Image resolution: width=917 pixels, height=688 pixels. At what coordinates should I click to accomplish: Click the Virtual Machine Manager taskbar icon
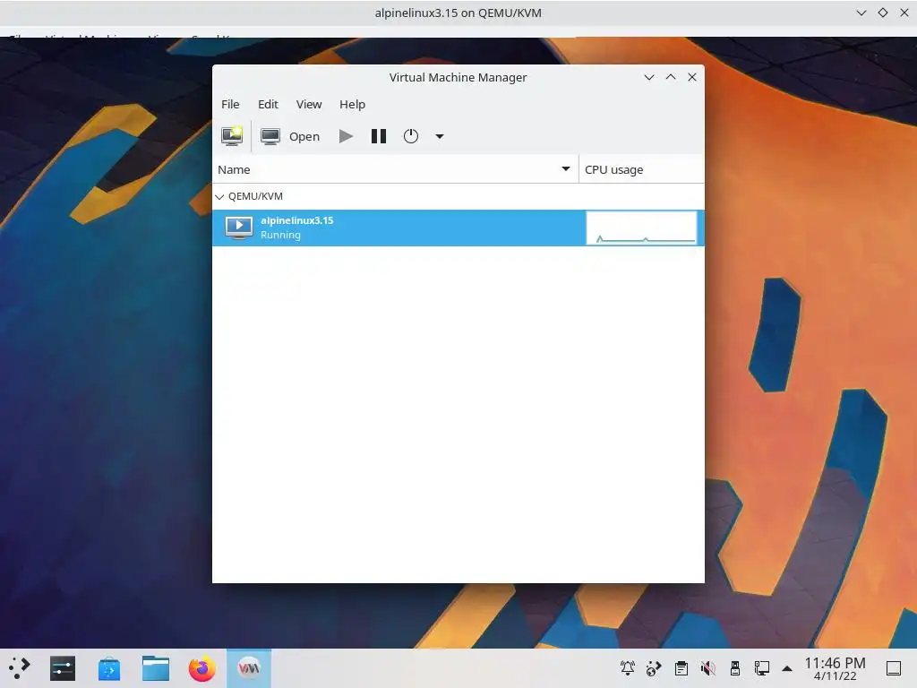point(249,668)
